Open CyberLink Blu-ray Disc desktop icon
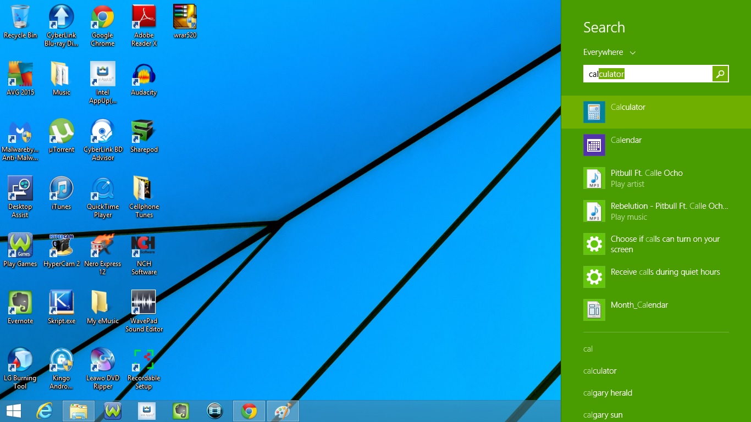Screen dimensions: 751x422 pos(62,26)
